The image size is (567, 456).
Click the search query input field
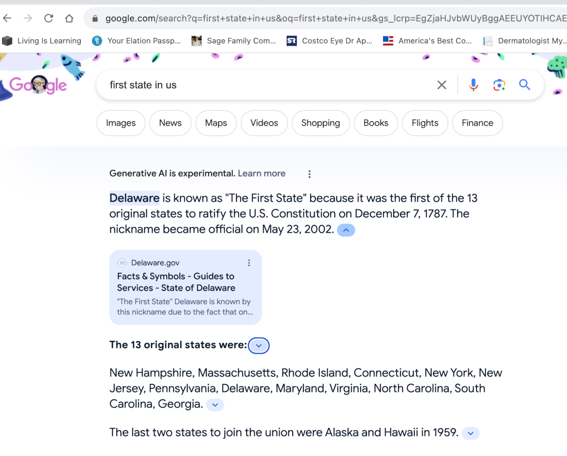coord(266,85)
